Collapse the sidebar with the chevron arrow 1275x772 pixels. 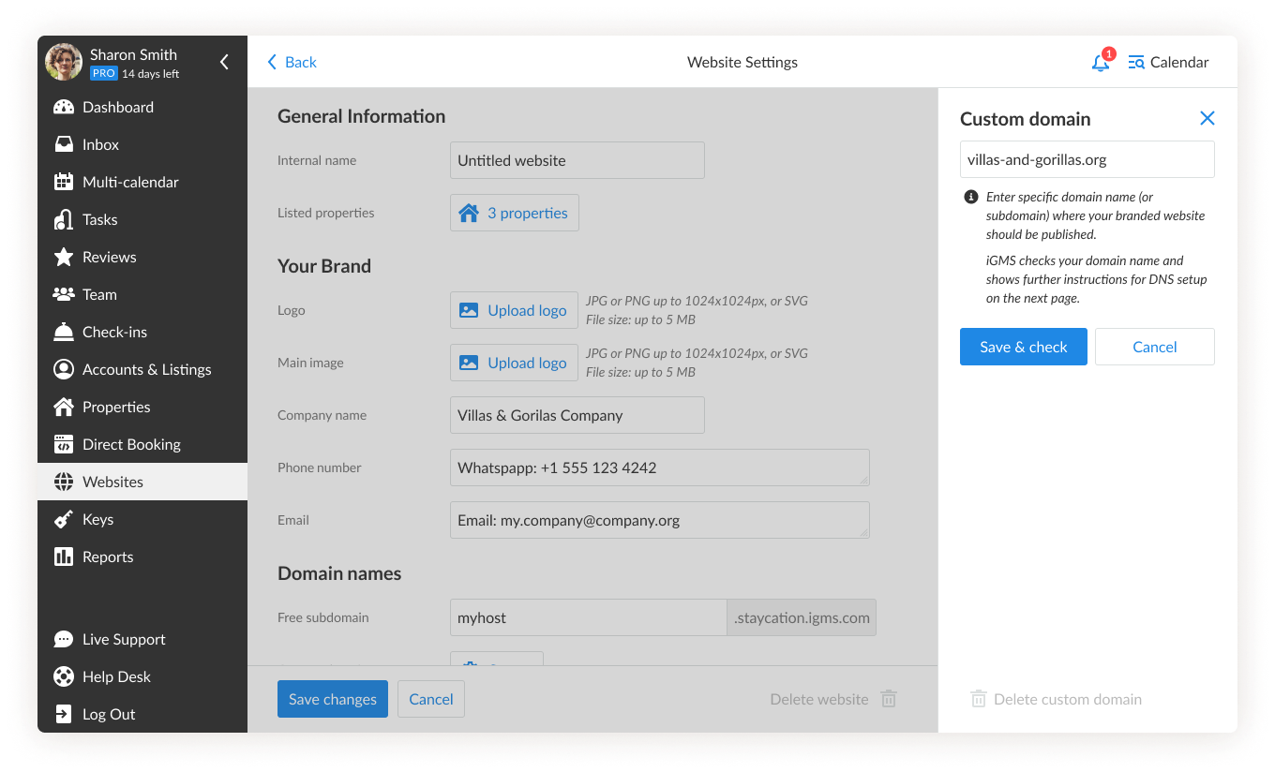pos(224,63)
